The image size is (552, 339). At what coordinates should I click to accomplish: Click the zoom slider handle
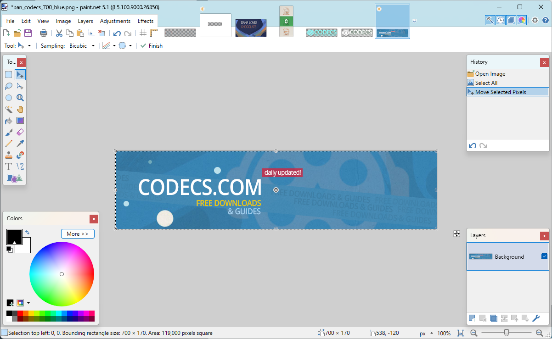pyautogui.click(x=506, y=333)
